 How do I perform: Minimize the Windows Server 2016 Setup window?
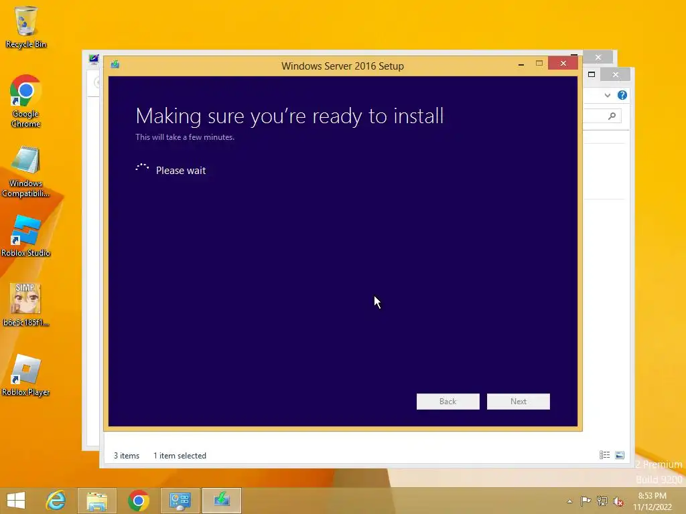(521, 64)
